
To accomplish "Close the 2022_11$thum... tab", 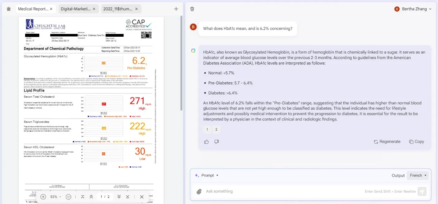I will [136, 9].
